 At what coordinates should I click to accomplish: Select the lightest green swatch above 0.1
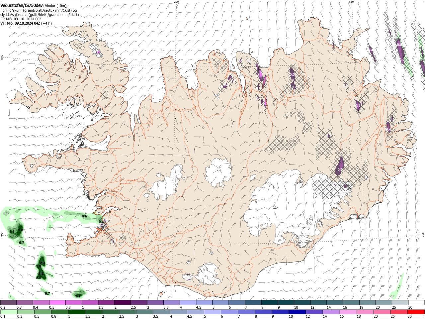[8, 312]
